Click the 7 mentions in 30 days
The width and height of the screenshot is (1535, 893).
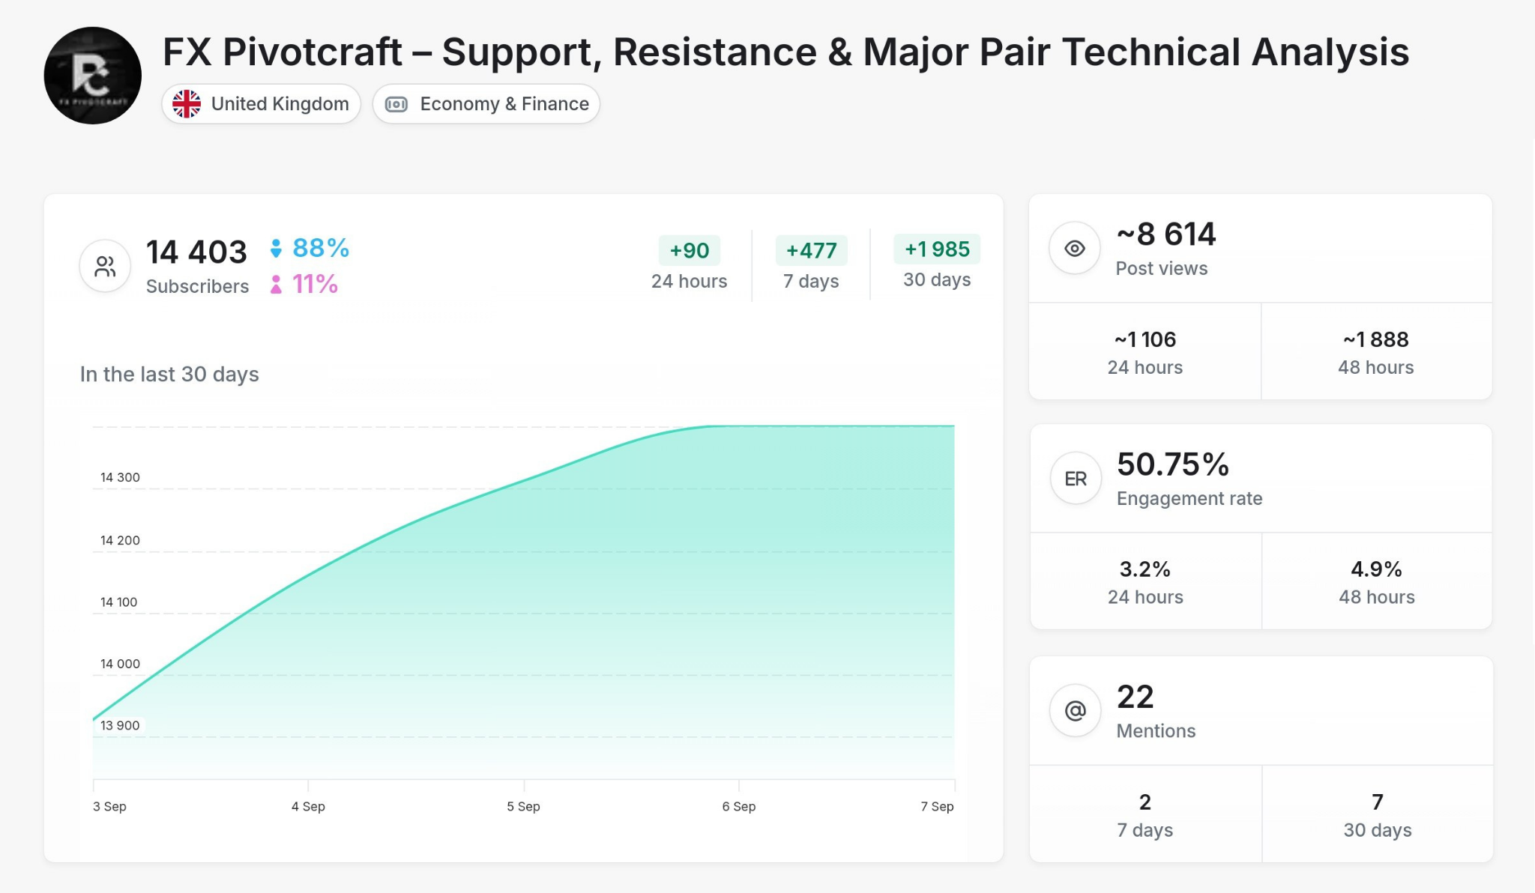click(1378, 802)
